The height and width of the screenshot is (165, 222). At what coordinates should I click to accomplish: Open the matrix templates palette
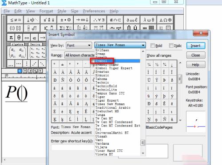coord(149,27)
